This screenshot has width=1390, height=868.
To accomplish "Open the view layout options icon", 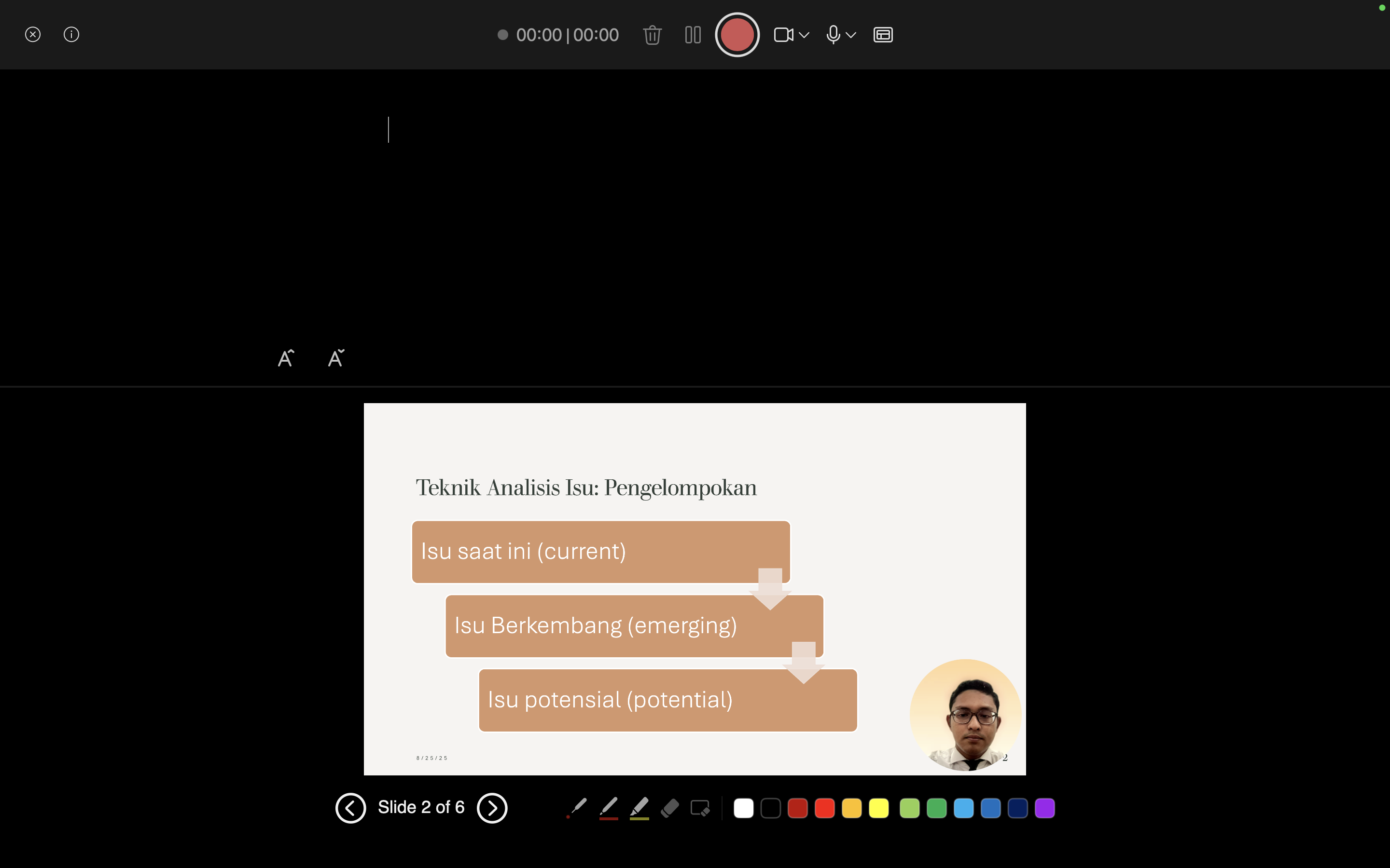I will coord(883,35).
